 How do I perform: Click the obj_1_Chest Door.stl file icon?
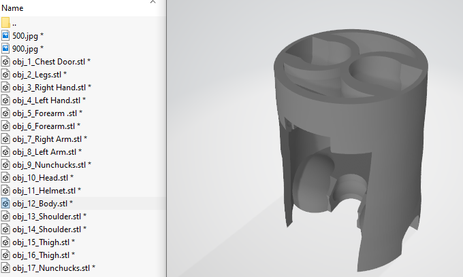pyautogui.click(x=5, y=62)
